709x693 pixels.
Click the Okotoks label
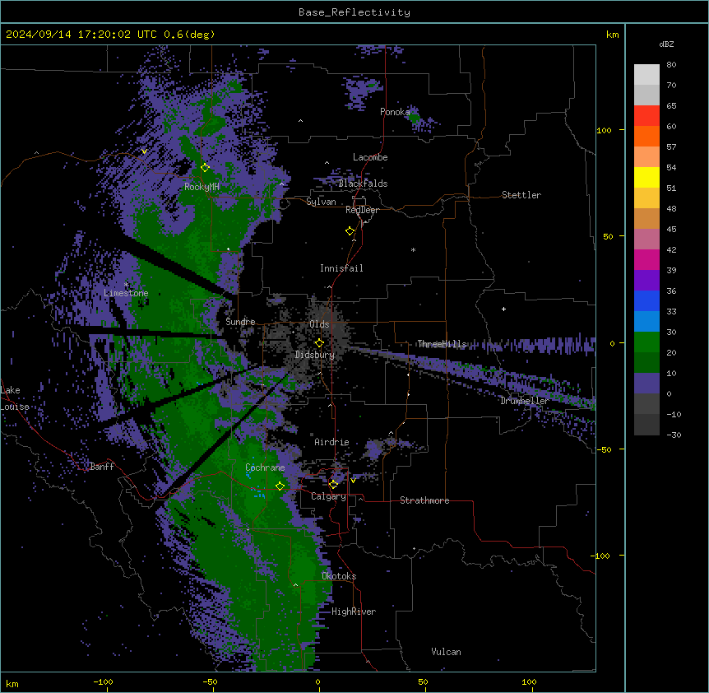coord(339,576)
